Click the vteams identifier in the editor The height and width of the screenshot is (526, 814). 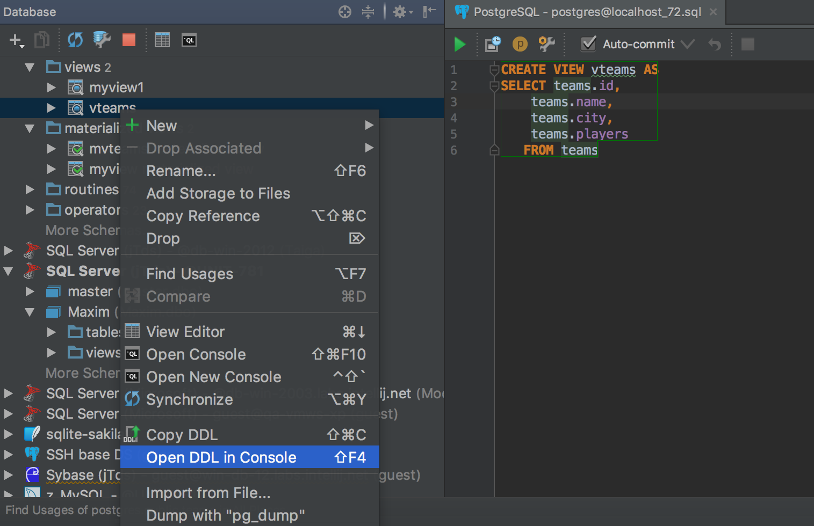click(613, 70)
